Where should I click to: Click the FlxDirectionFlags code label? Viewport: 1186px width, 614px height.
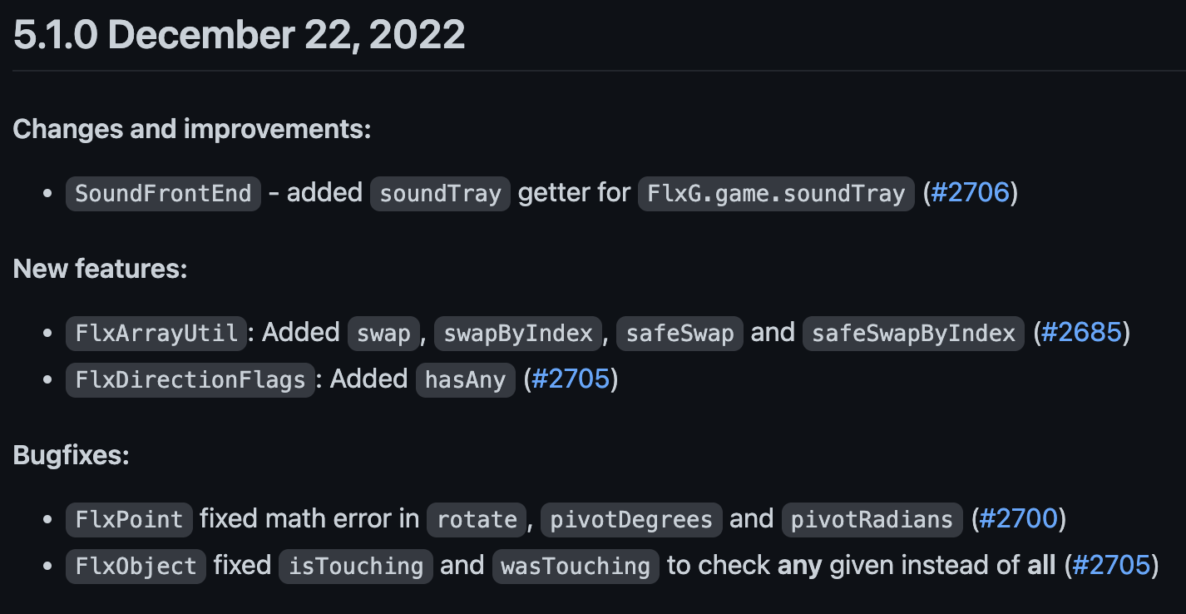pos(190,379)
